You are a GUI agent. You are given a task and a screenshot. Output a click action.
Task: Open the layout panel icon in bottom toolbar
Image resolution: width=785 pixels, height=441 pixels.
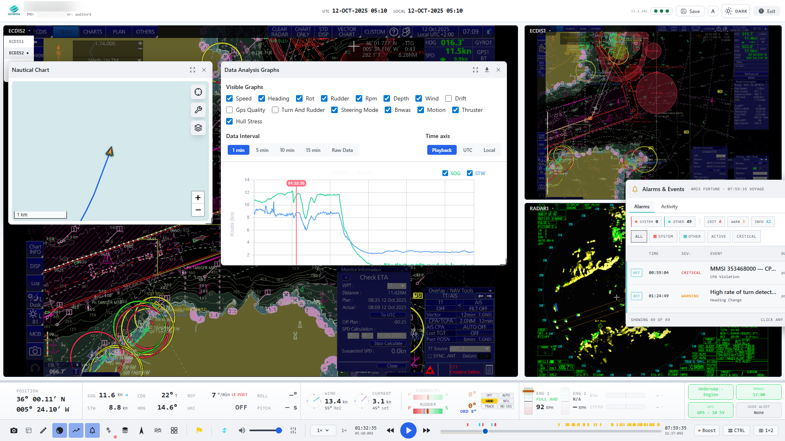tap(29, 430)
